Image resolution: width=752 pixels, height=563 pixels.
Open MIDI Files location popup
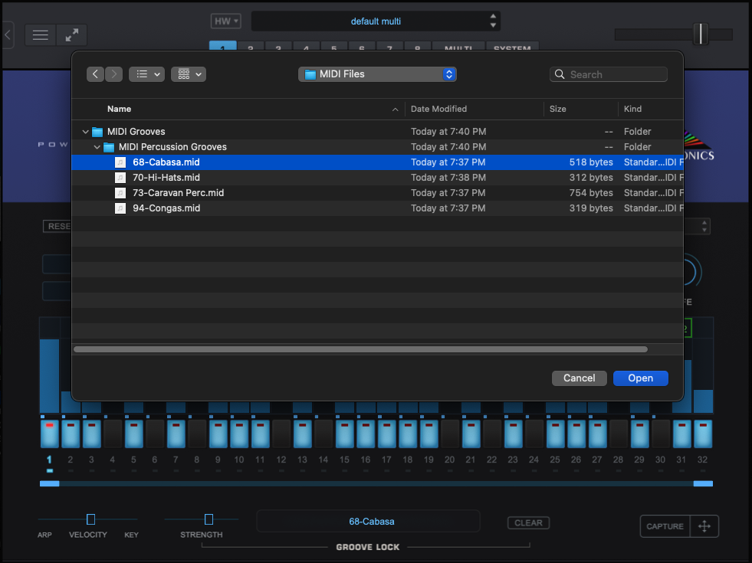(x=377, y=74)
